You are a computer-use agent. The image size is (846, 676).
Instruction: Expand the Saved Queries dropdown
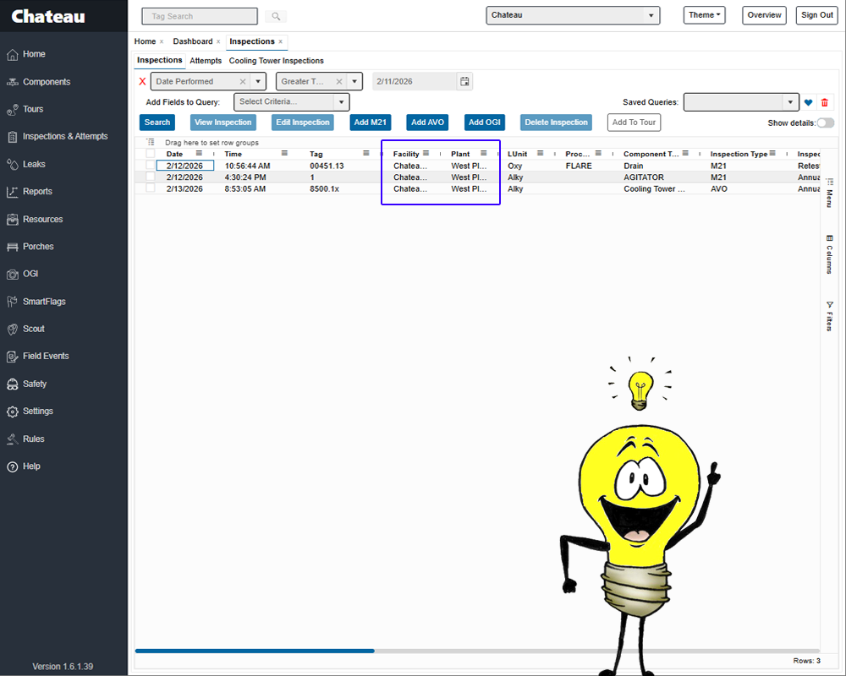click(792, 101)
